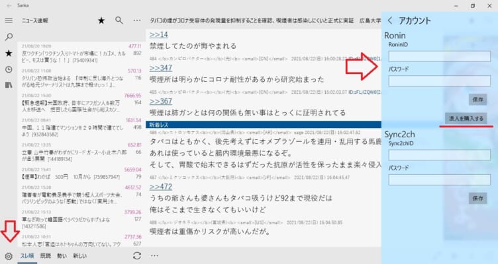498x264 pixels.
Task: Follow the >>347 reply anchor link
Action: click(x=160, y=67)
